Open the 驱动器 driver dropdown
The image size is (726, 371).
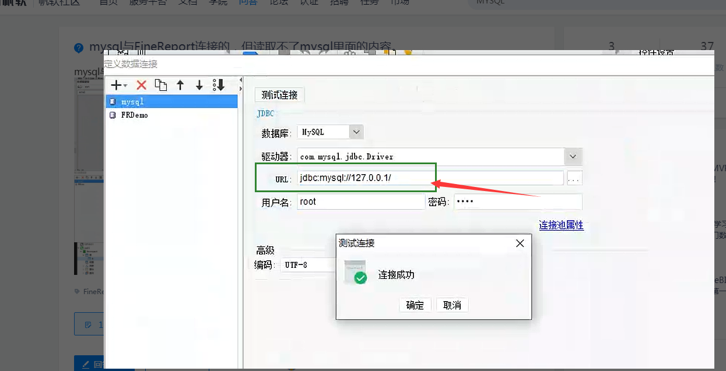pyautogui.click(x=573, y=156)
